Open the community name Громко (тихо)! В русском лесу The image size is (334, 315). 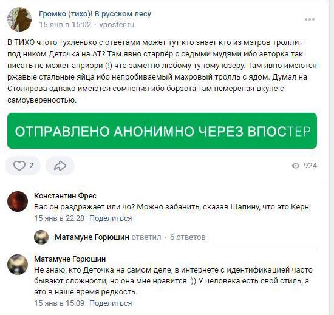tap(95, 14)
